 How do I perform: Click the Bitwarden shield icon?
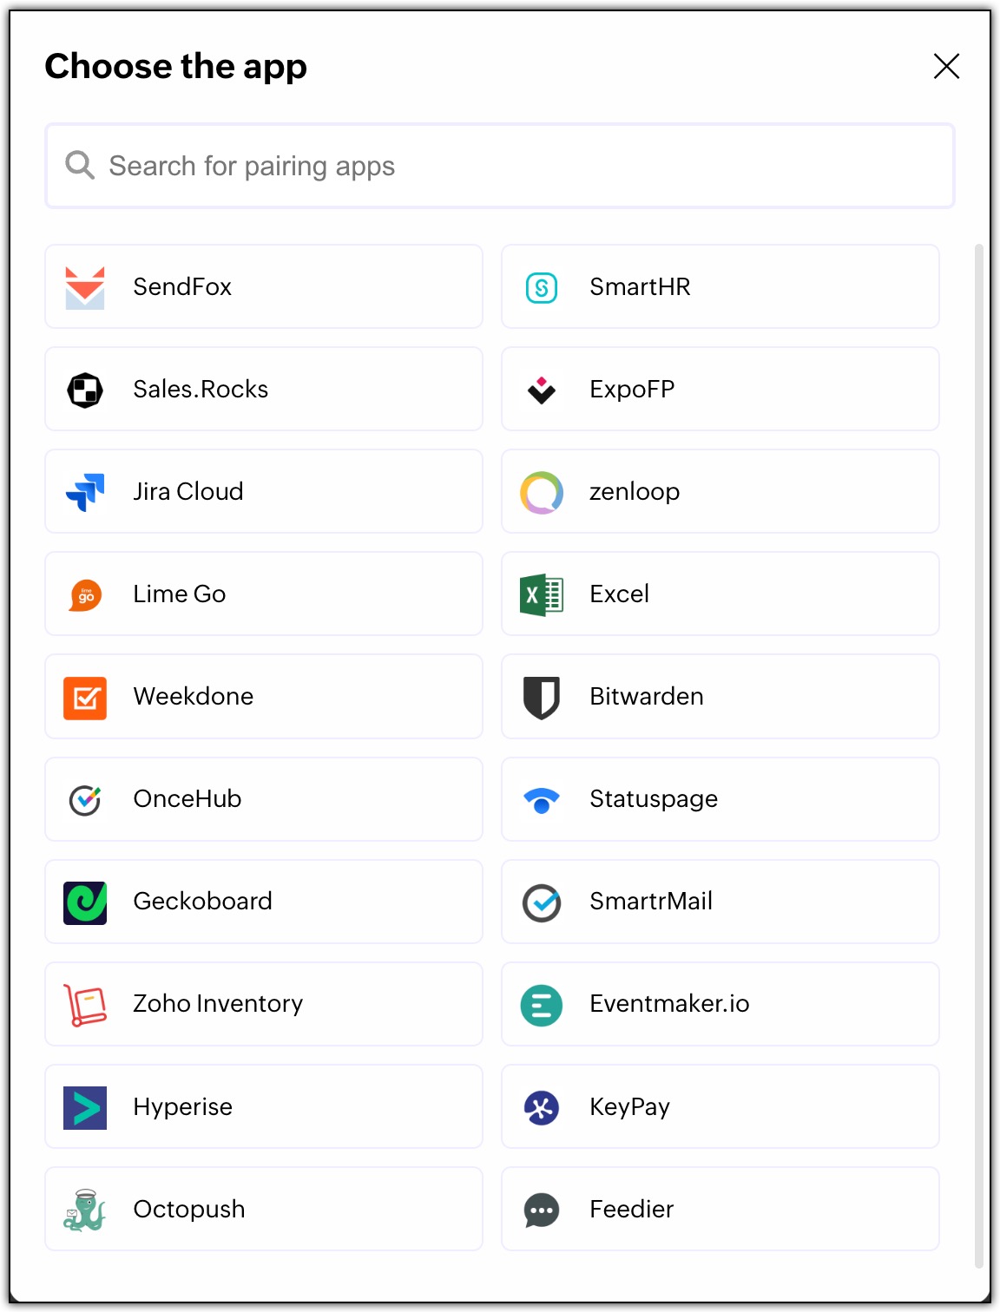pos(542,698)
